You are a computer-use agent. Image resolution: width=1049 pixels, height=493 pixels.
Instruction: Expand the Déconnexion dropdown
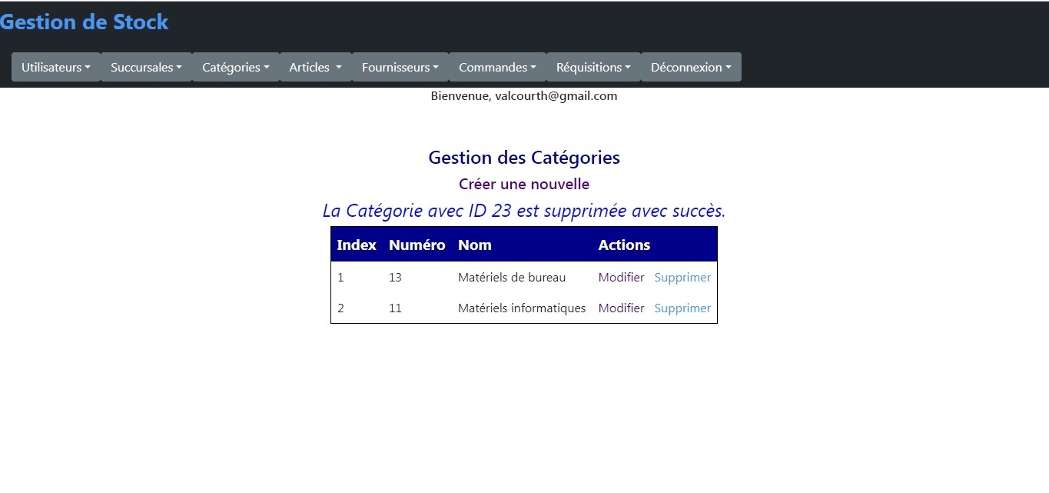[x=690, y=67]
